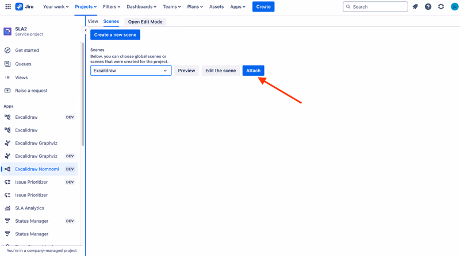Click the Jira logo
This screenshot has width=460, height=256.
(24, 6)
